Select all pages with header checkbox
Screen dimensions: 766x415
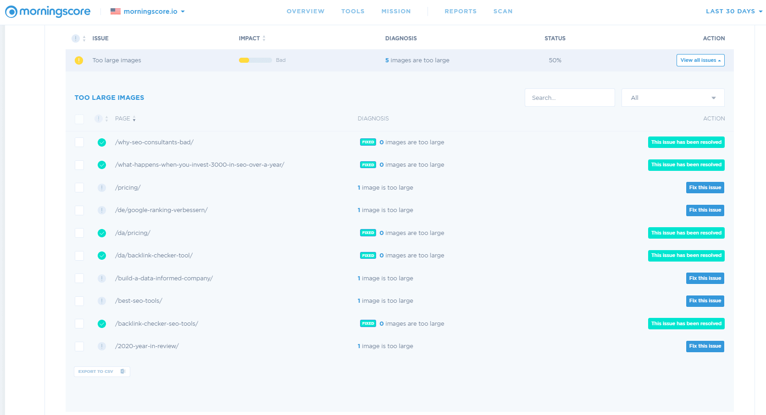79,119
